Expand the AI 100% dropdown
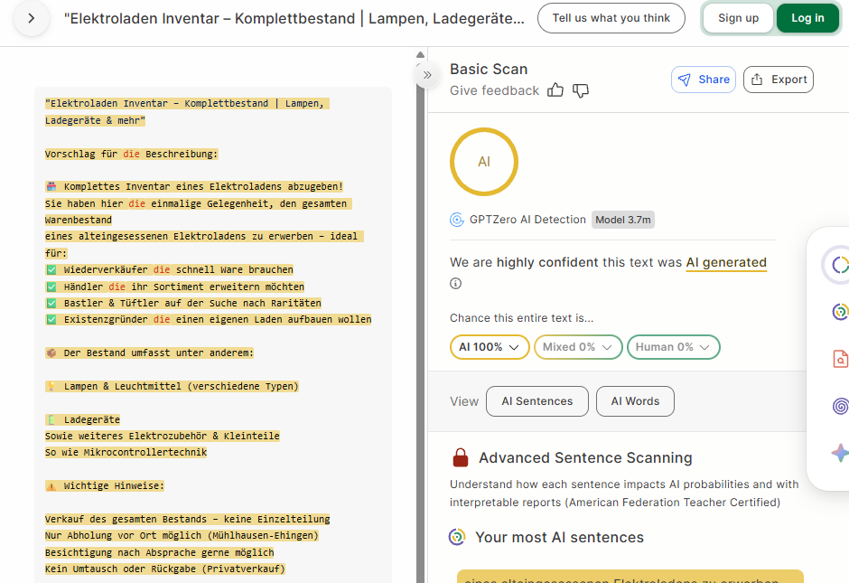This screenshot has height=583, width=849. point(490,347)
